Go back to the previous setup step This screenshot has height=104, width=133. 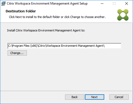[x=75, y=97]
